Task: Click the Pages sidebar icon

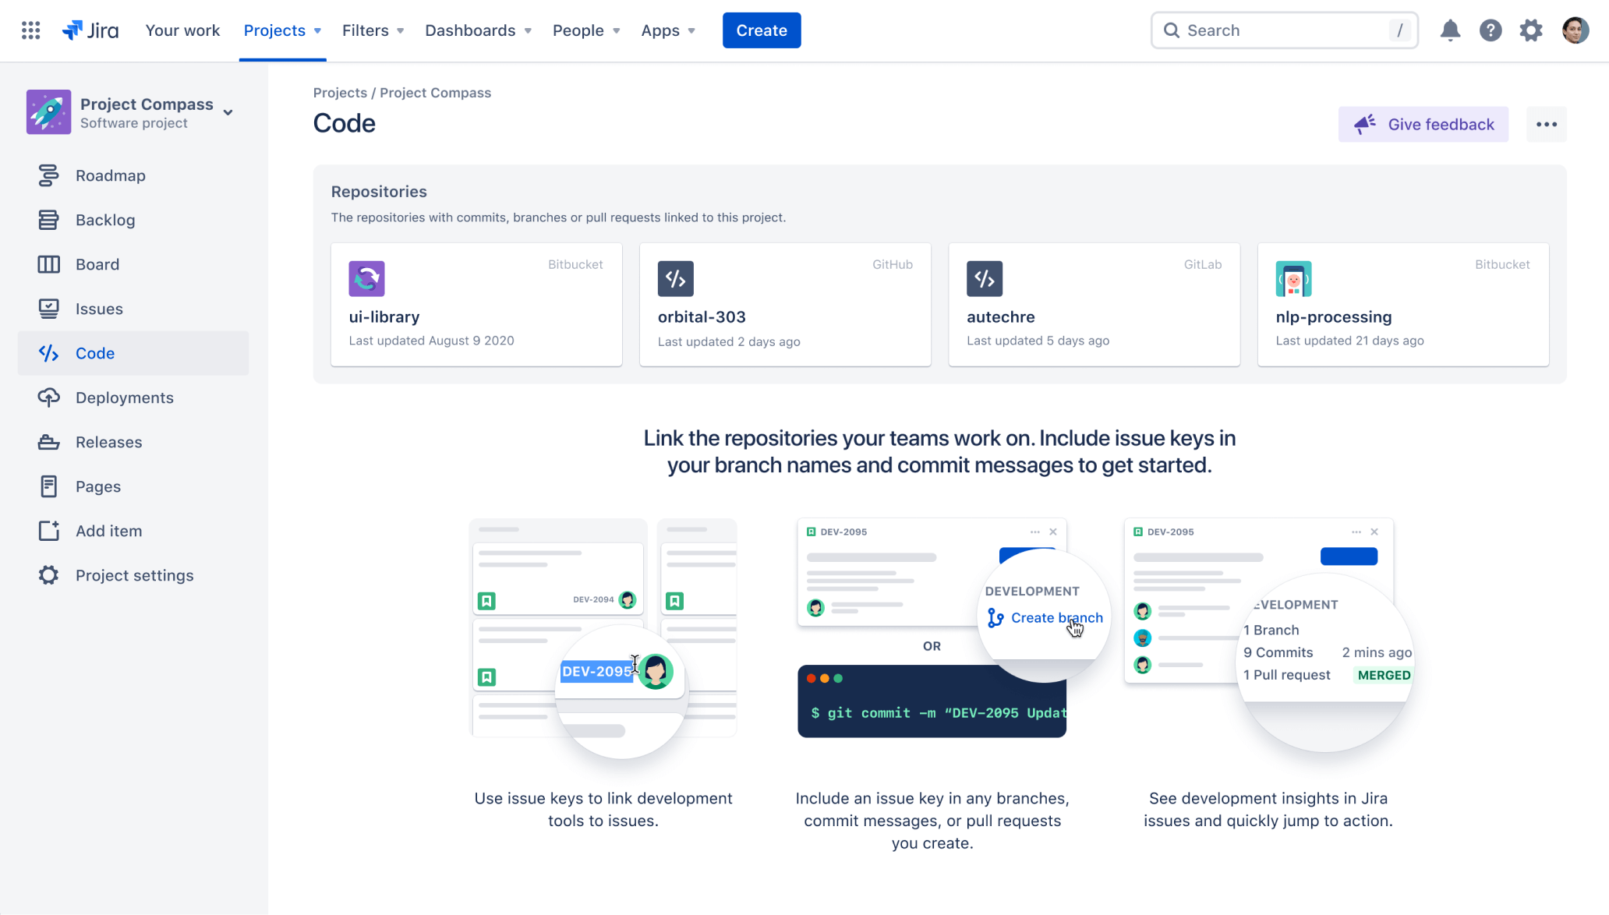Action: coord(48,486)
